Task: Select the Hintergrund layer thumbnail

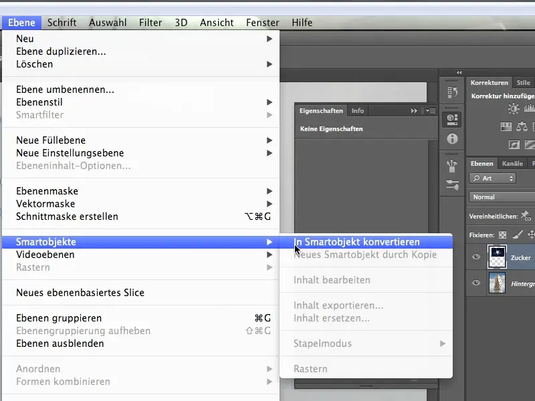Action: click(x=497, y=283)
